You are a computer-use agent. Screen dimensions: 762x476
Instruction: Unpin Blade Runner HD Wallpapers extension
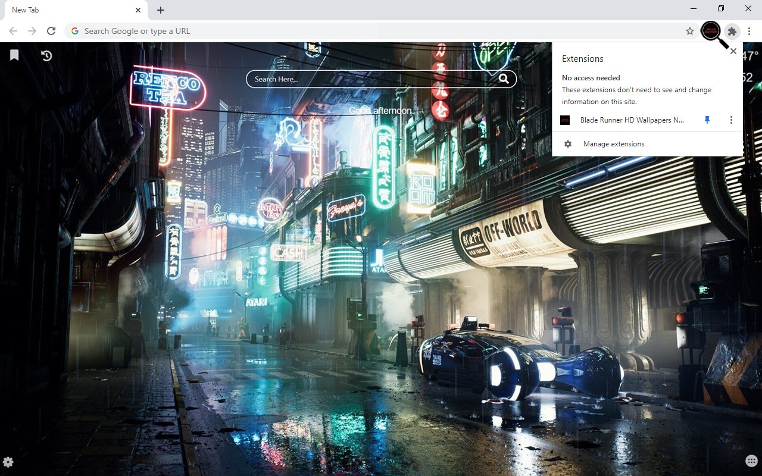point(707,120)
